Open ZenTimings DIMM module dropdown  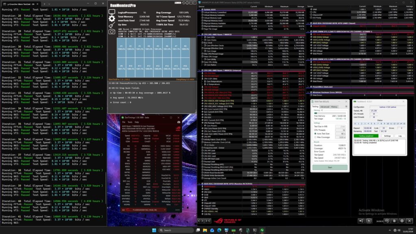[x=144, y=210]
